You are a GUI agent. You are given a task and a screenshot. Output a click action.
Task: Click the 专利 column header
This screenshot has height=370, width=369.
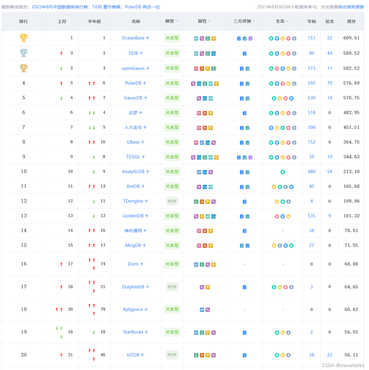coord(311,21)
